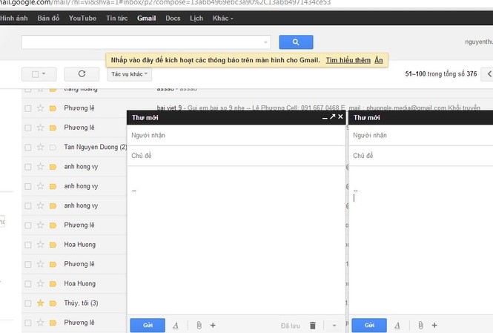Image resolution: width=493 pixels, height=333 pixels.
Task: Star the first Hoa Huong message
Action: pyautogui.click(x=40, y=245)
